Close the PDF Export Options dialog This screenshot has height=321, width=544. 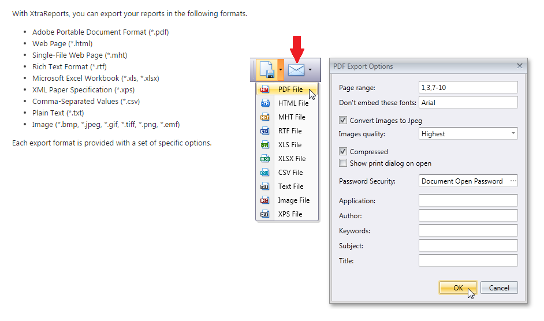point(519,66)
